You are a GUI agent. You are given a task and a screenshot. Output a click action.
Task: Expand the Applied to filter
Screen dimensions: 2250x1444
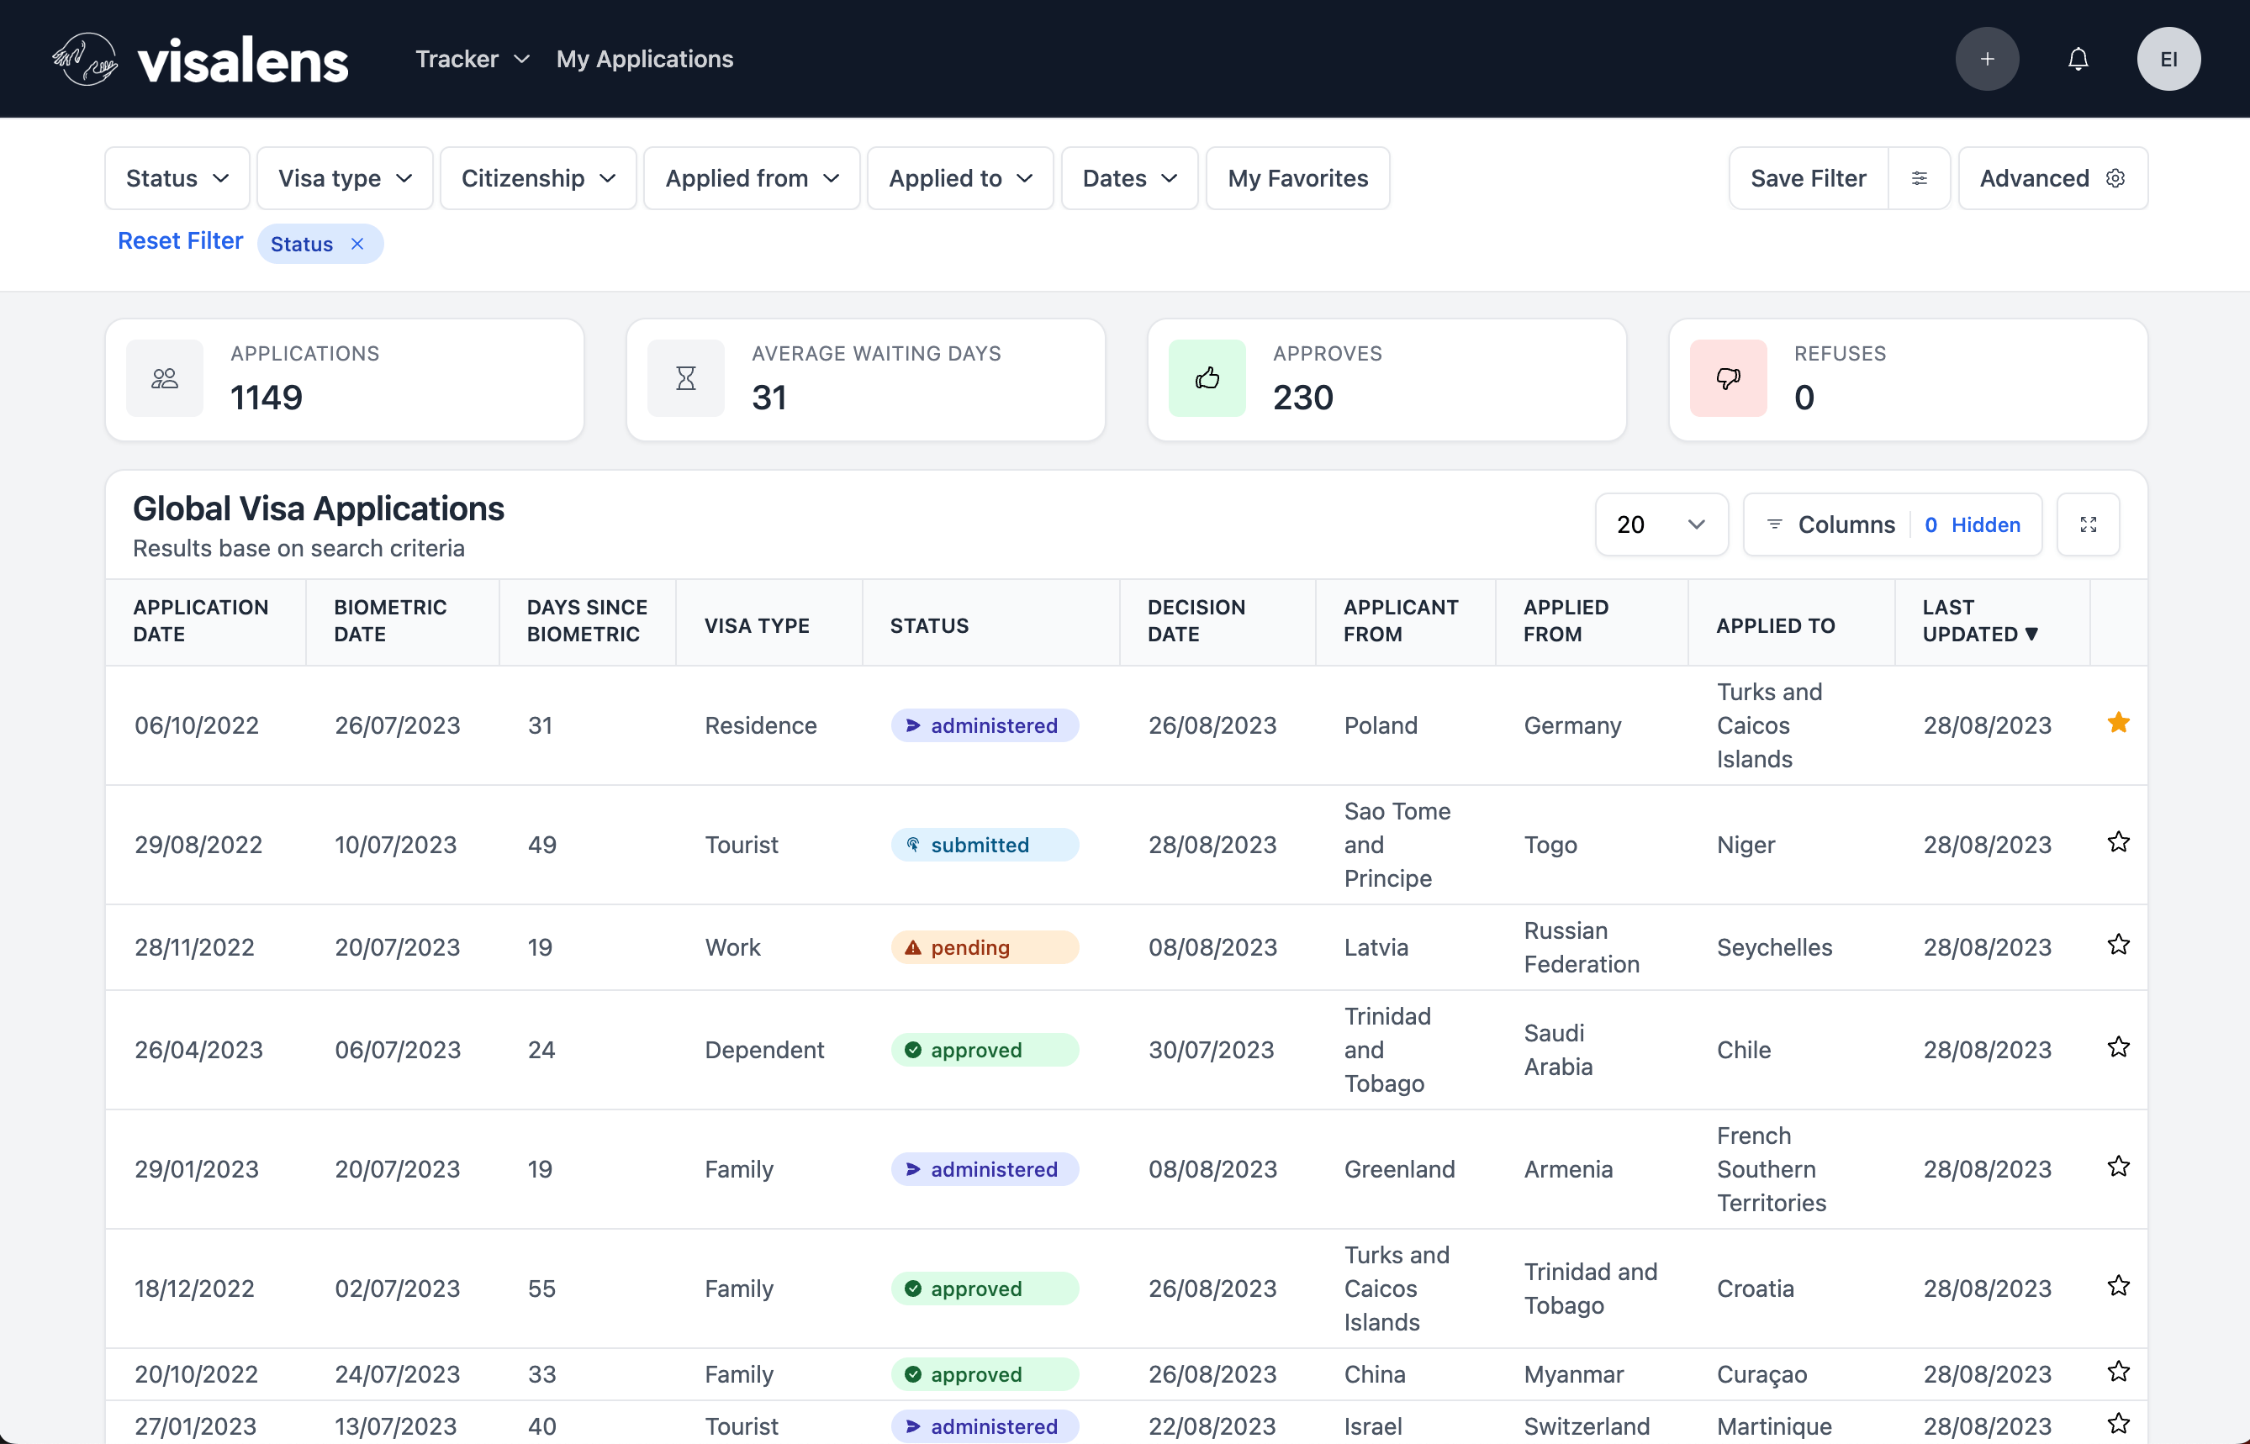pyautogui.click(x=960, y=178)
